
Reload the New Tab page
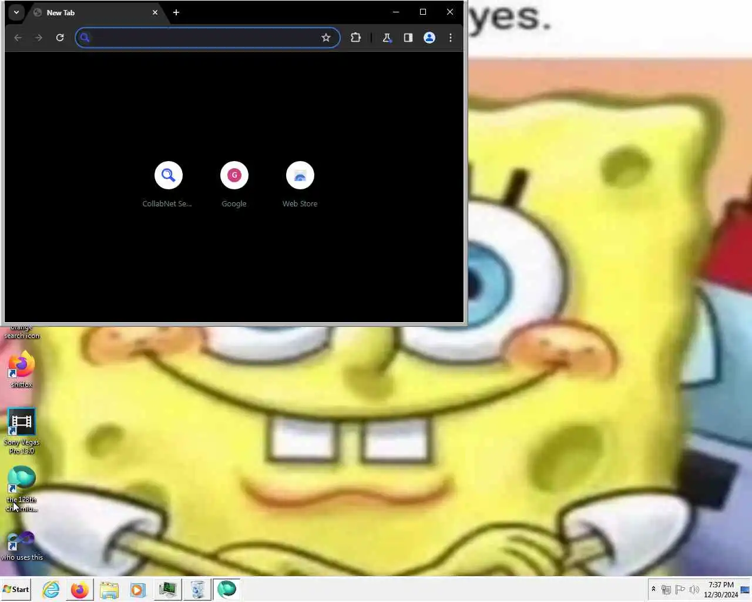tap(60, 38)
